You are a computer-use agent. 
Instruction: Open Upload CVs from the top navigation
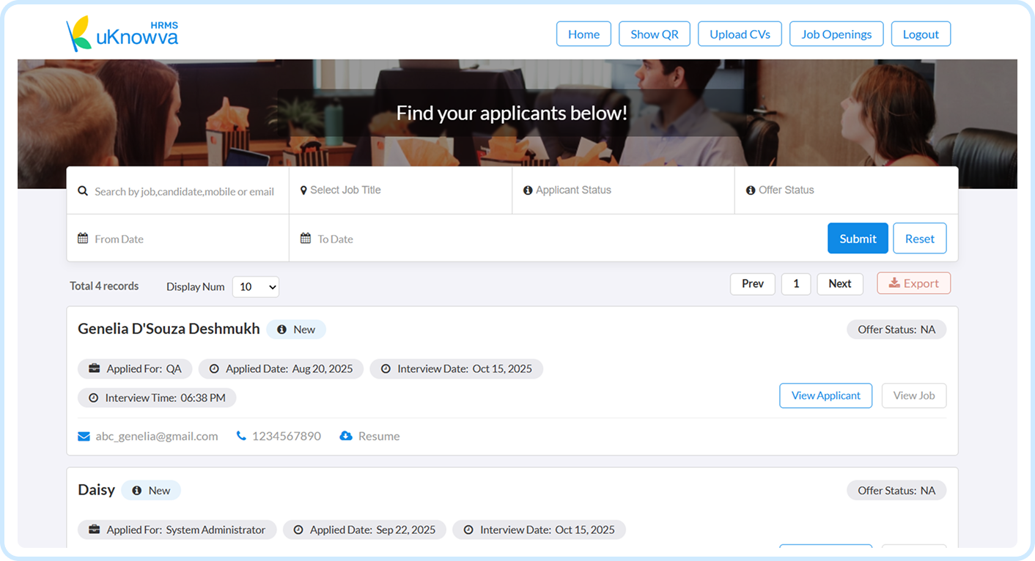pos(740,34)
